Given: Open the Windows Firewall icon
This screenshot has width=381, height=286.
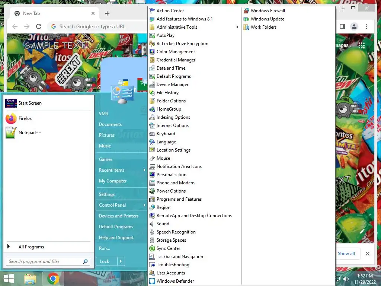Looking at the screenshot, I should click(246, 11).
